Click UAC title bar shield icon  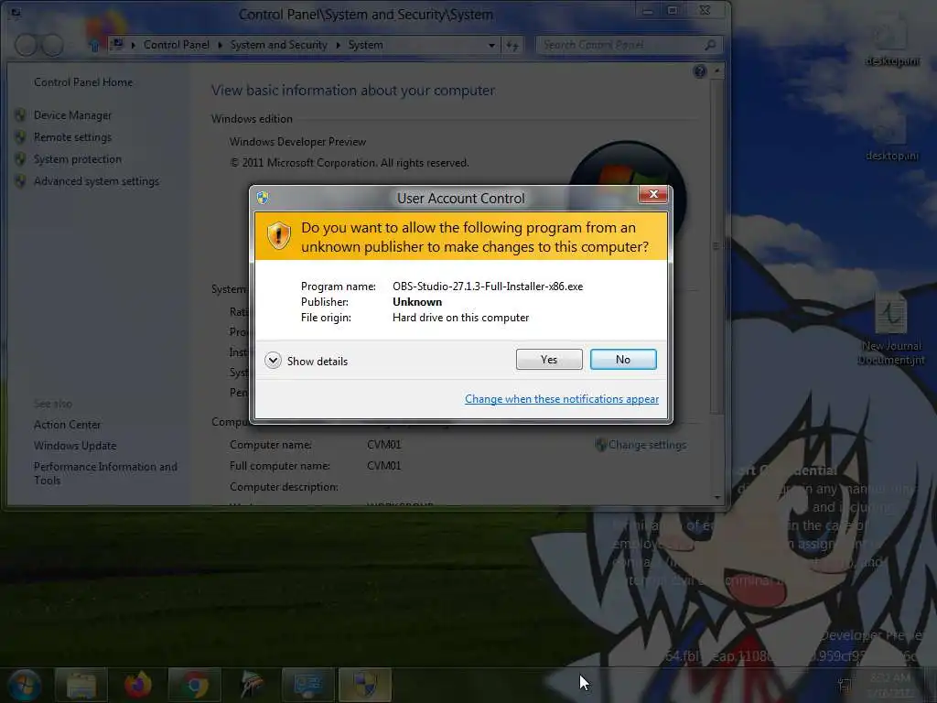coord(263,198)
